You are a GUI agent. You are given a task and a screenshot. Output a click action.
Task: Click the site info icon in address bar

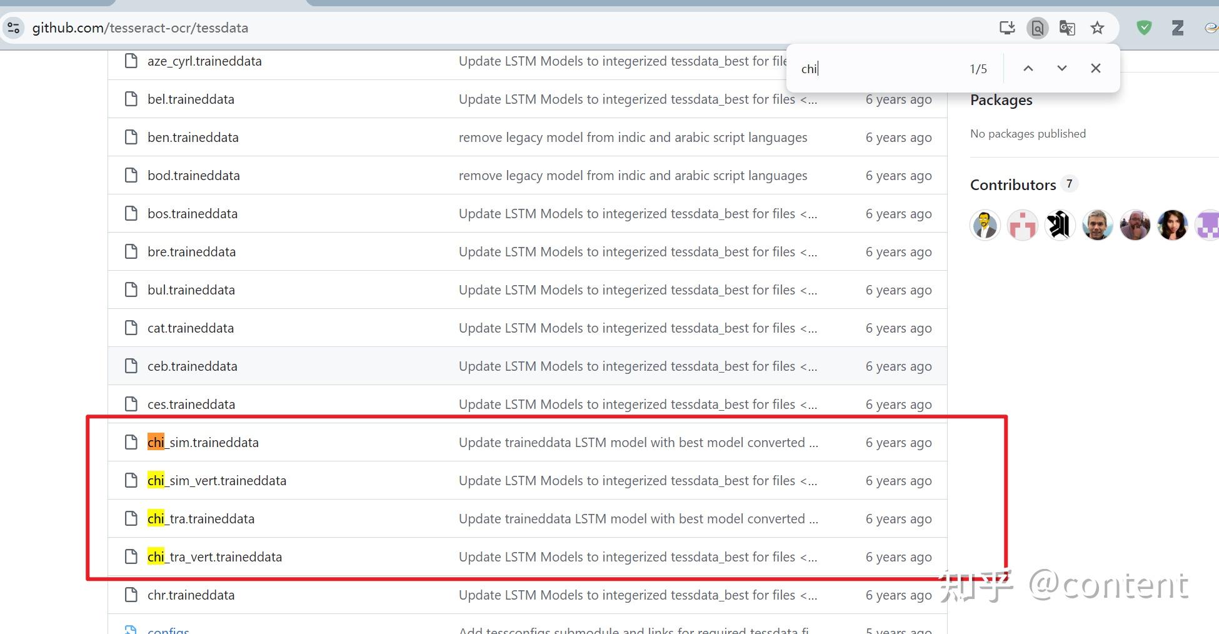14,28
